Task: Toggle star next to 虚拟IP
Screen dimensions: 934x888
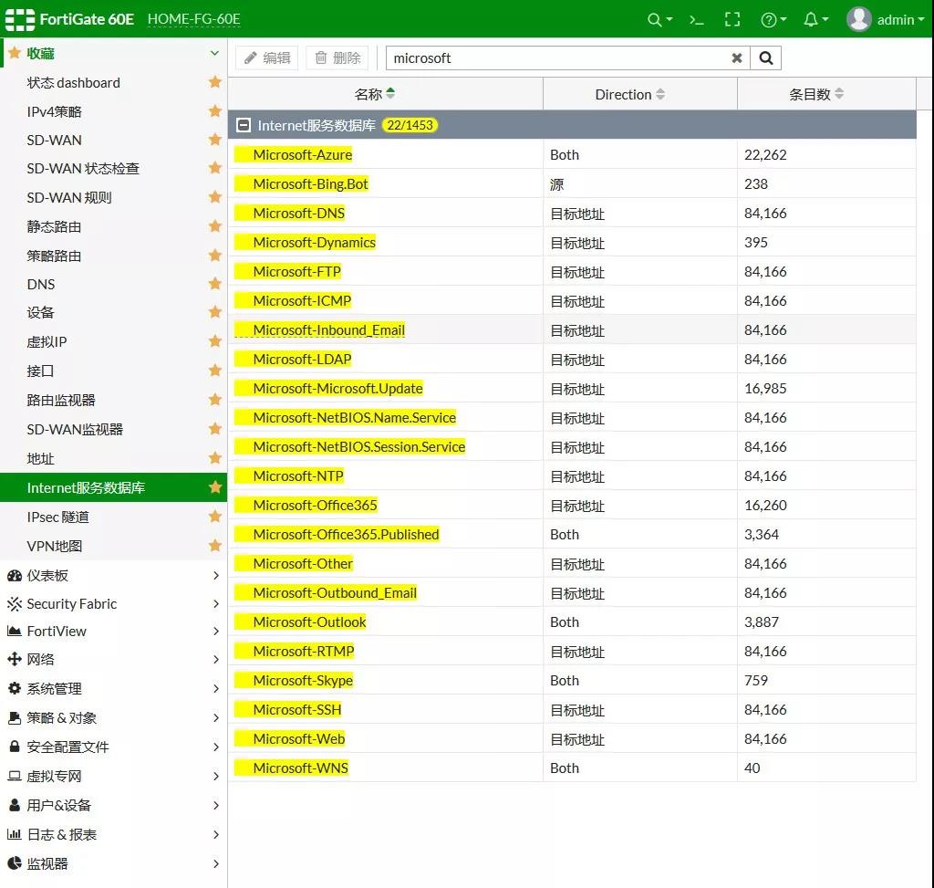Action: click(215, 341)
